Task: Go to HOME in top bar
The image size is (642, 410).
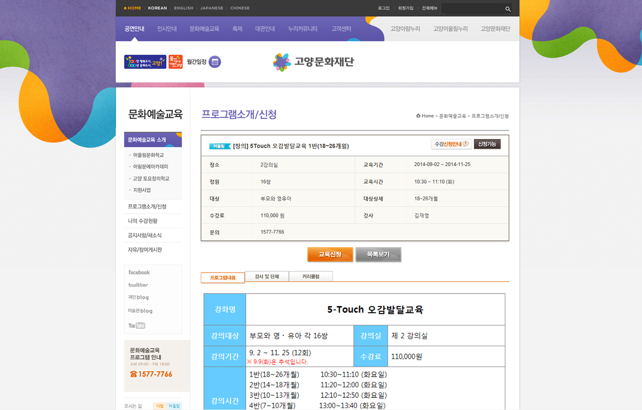Action: 132,8
